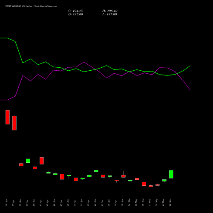Click the red candle above 06 May
The image size is (213, 213).
(144, 184)
